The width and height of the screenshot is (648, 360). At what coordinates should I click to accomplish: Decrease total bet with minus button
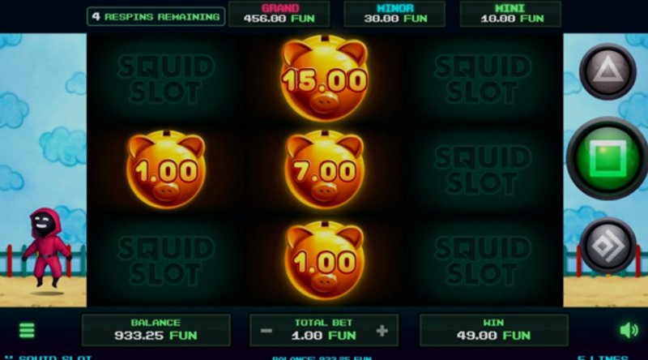click(x=266, y=331)
